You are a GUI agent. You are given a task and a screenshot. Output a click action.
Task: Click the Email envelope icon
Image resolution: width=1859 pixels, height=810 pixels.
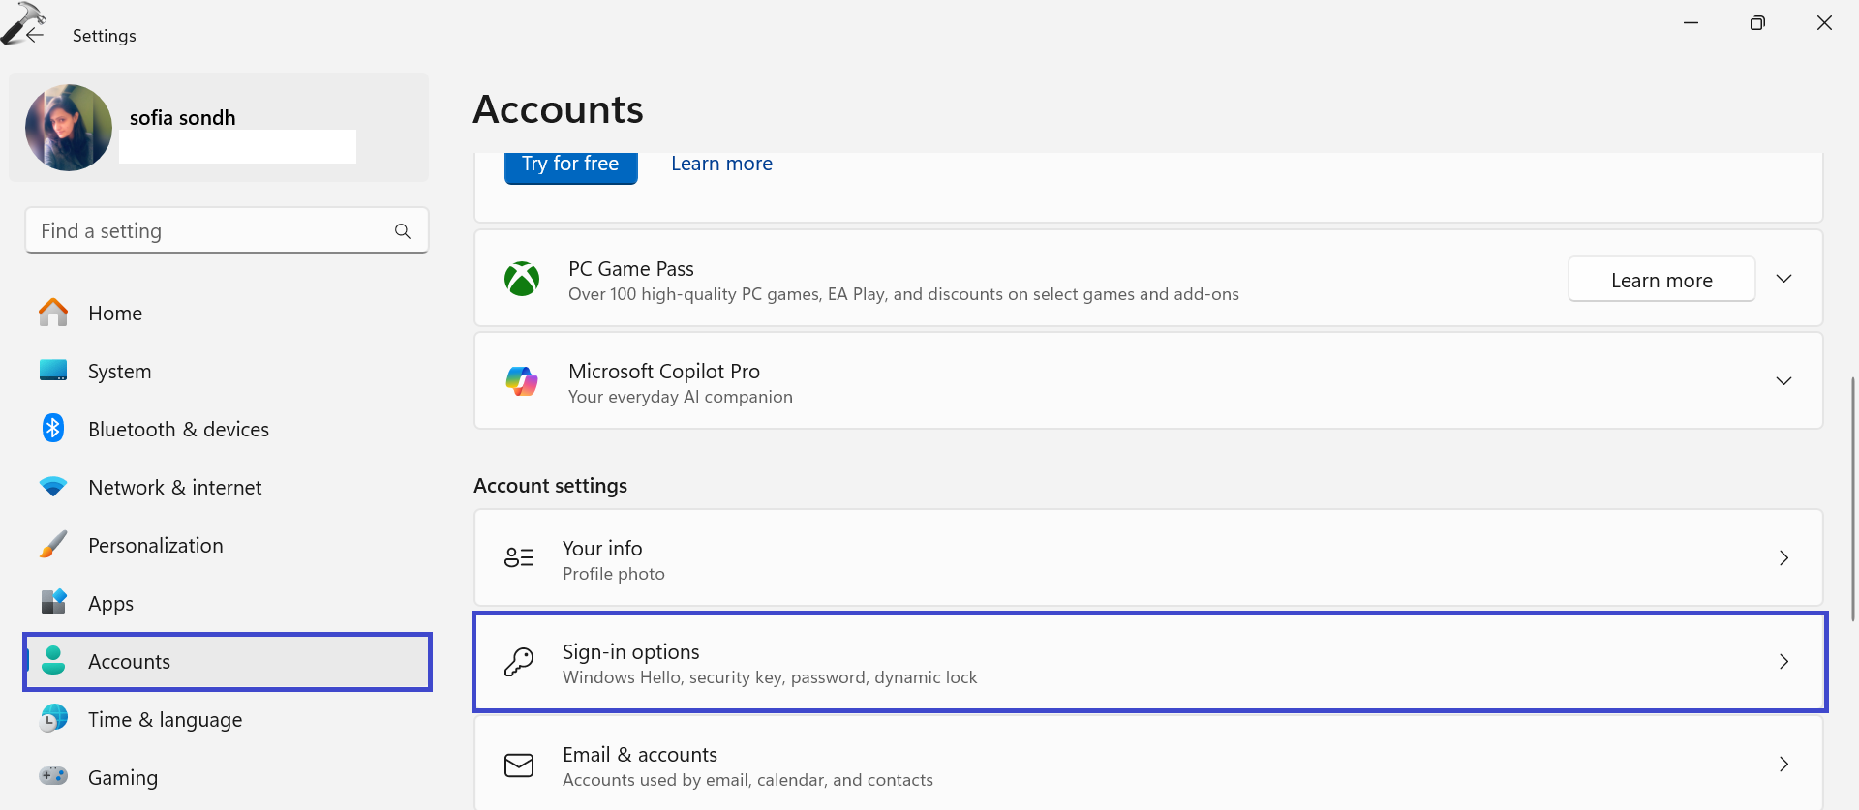tap(519, 765)
